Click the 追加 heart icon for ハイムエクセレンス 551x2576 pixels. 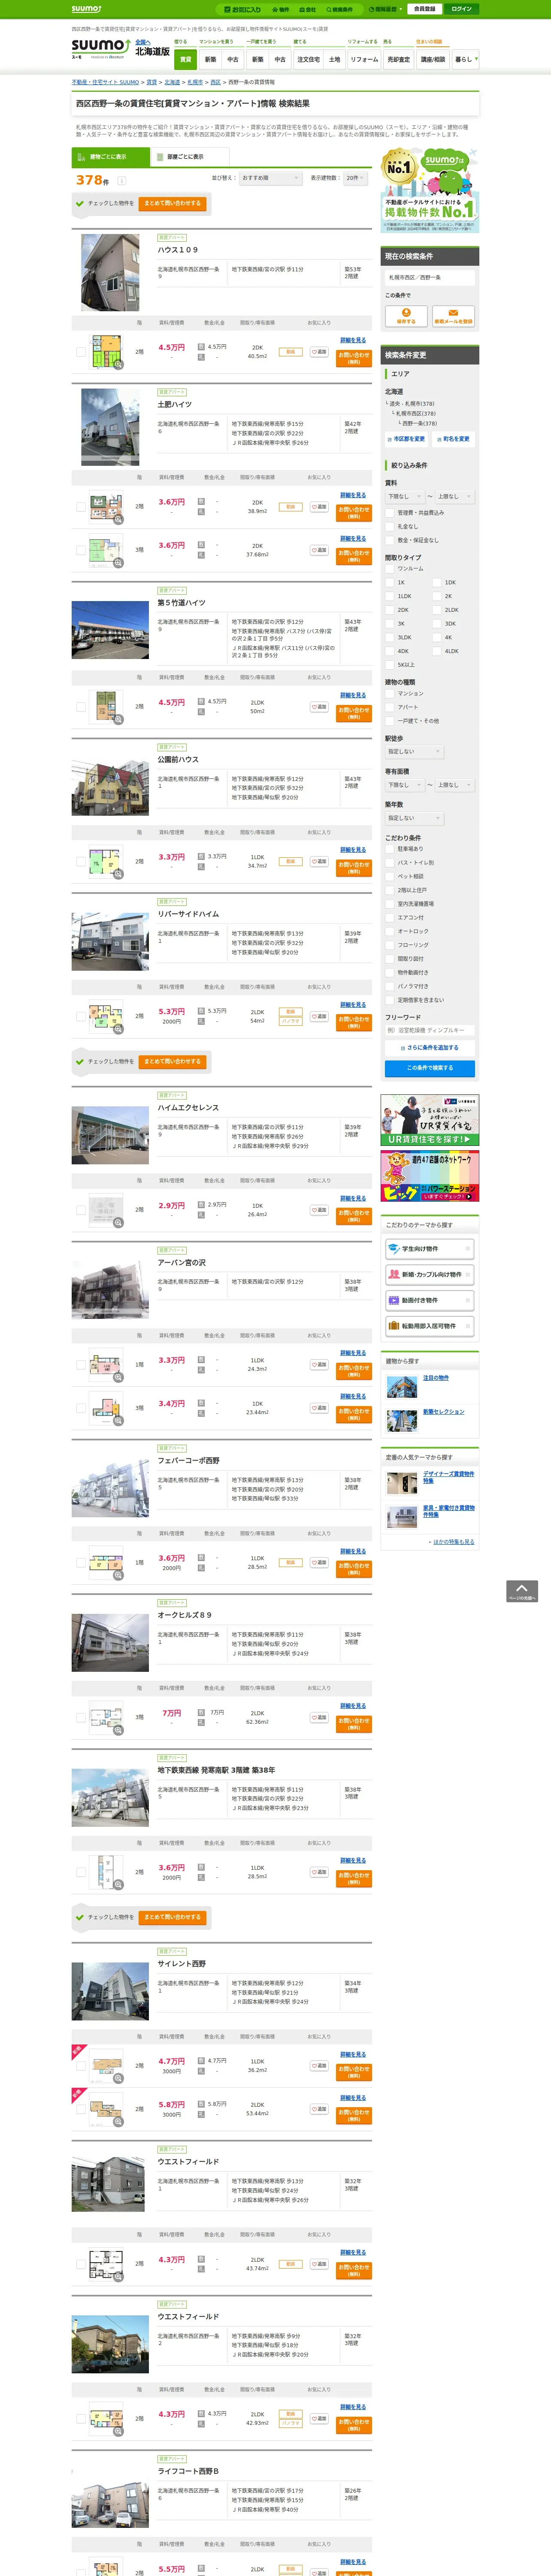[x=319, y=1210]
